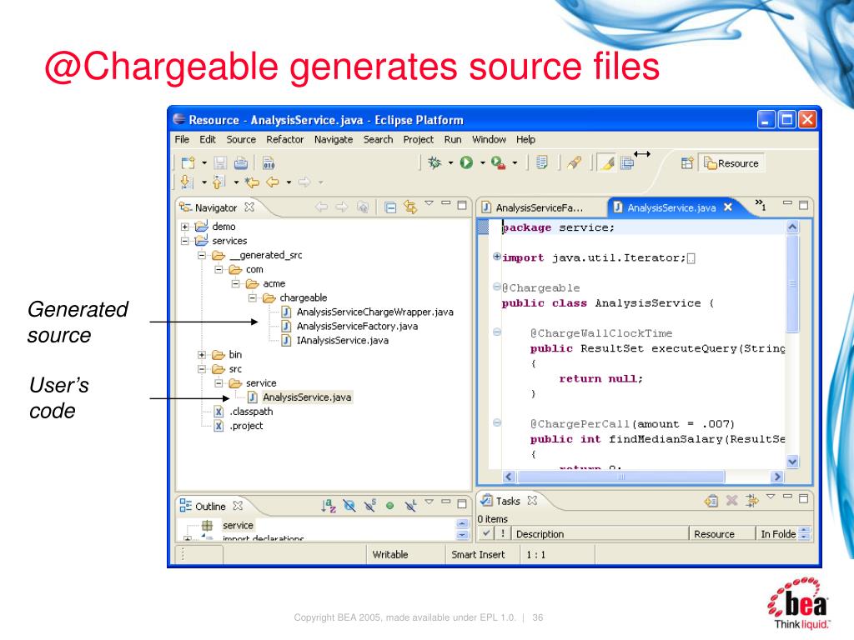This screenshot has height=640, width=854.
Task: Select AnalysisServiceChargeWrapper.java in Navigator
Action: point(374,312)
